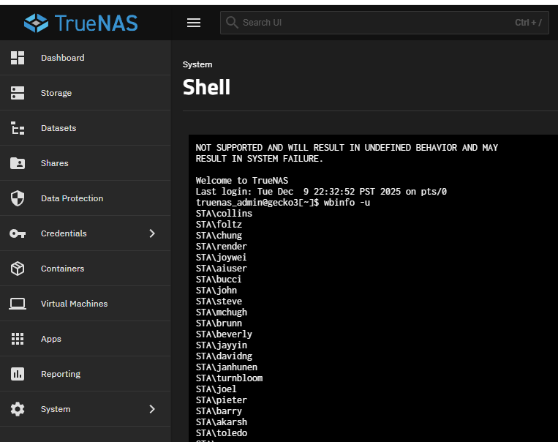This screenshot has height=442, width=558.
Task: Click the Virtual Machines laptop icon
Action: pos(18,304)
